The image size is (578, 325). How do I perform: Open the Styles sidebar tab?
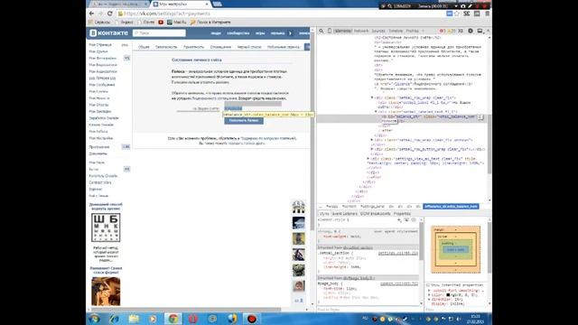pos(324,214)
